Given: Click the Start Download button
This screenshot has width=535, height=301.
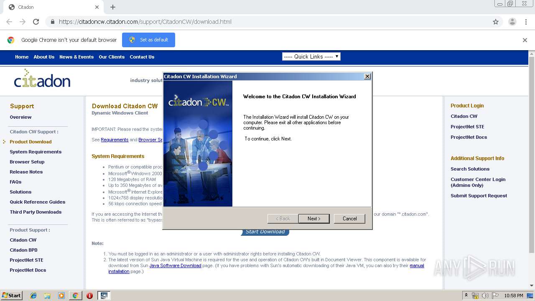Looking at the screenshot, I should pyautogui.click(x=265, y=232).
